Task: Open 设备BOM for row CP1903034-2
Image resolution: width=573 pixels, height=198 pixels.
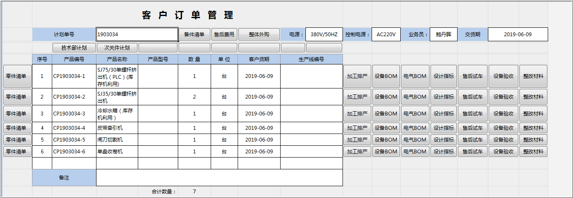Action: tap(386, 97)
